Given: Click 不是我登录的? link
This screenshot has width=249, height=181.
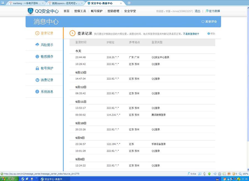Looking at the screenshot, I should (191, 34).
